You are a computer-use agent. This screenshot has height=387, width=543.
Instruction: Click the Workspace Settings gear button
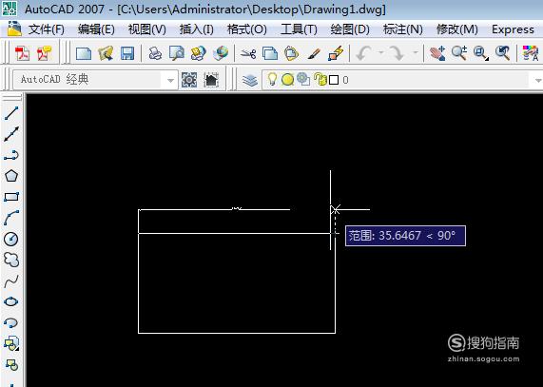click(x=189, y=80)
